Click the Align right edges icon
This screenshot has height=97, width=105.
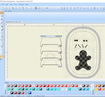[74, 8]
